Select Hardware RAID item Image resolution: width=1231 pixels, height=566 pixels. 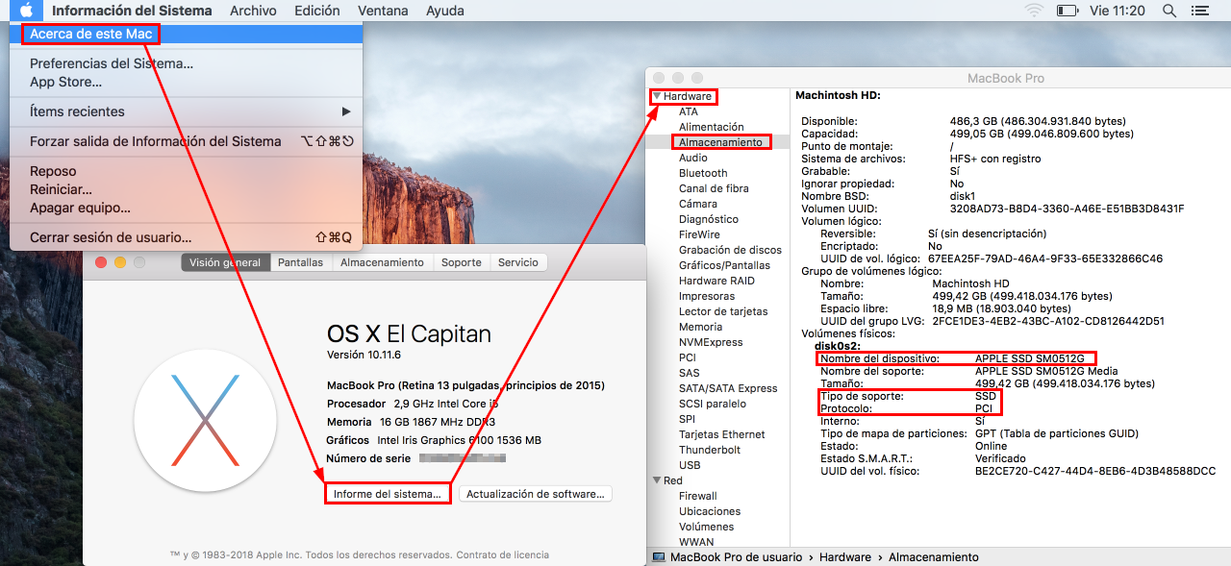[x=716, y=281]
